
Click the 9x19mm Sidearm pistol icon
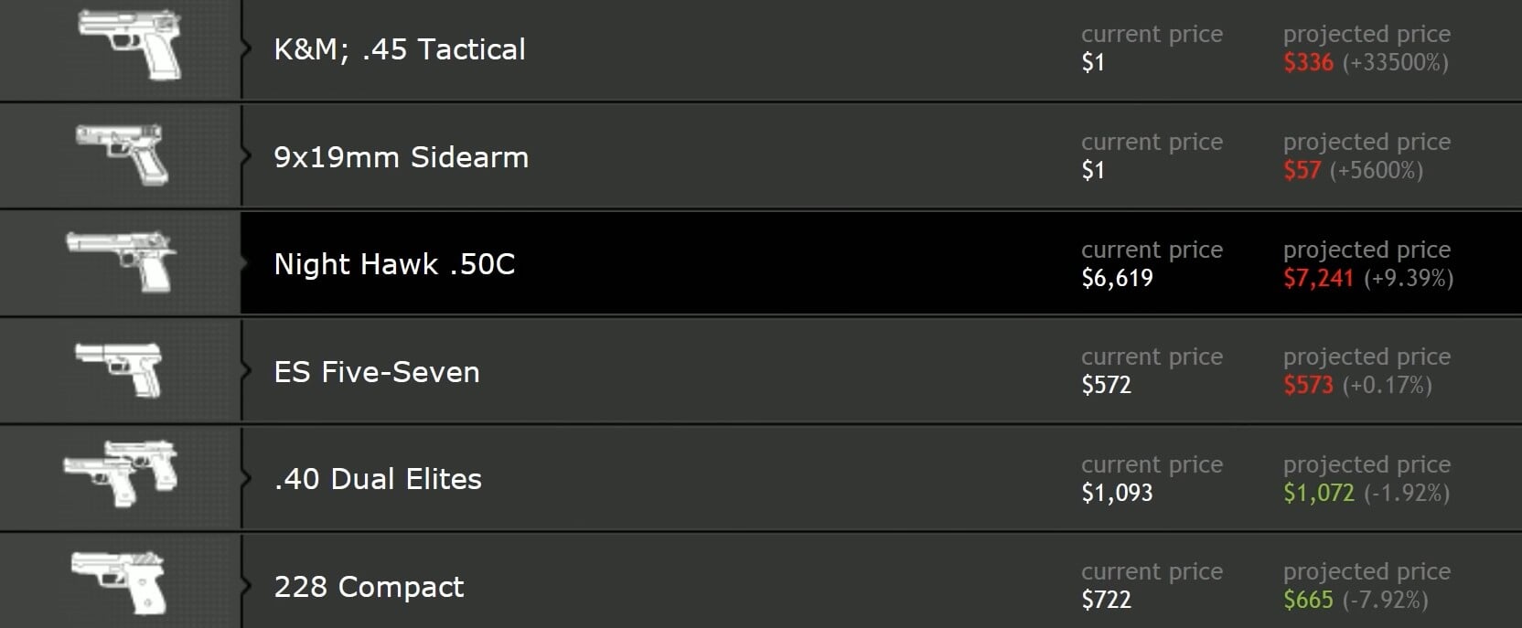(123, 154)
